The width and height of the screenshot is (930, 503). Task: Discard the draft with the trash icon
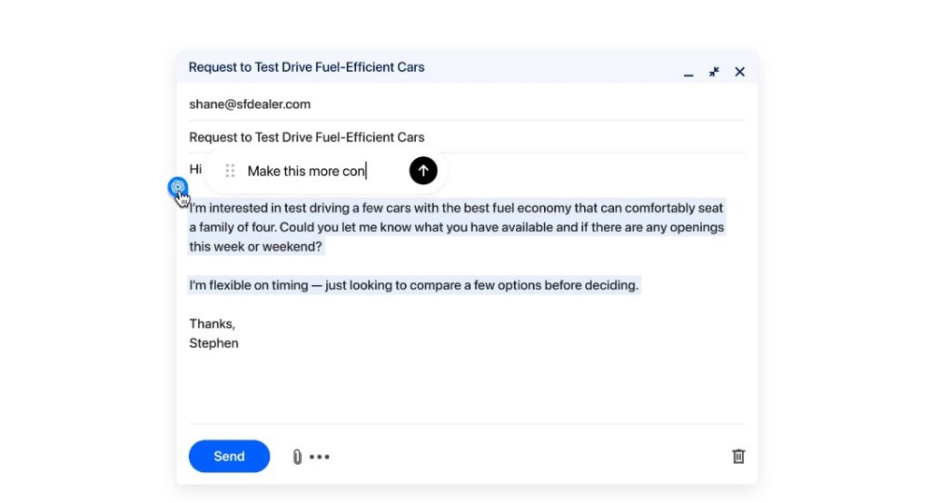click(x=738, y=456)
